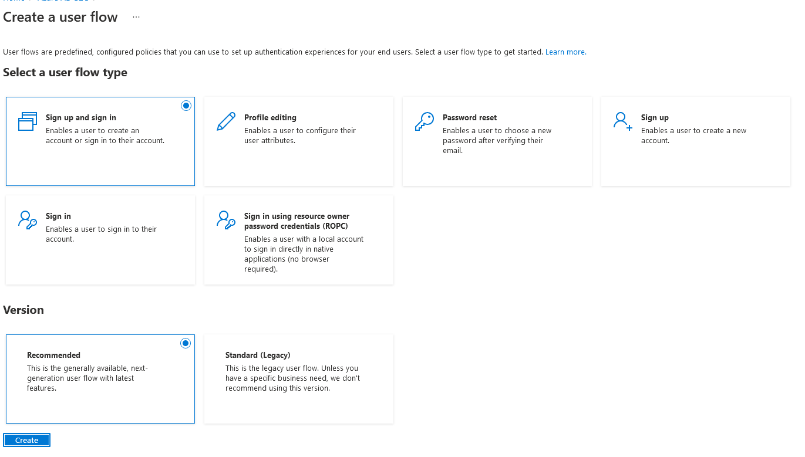
Task: Click the Standard (Legacy) description text
Action: (x=292, y=378)
